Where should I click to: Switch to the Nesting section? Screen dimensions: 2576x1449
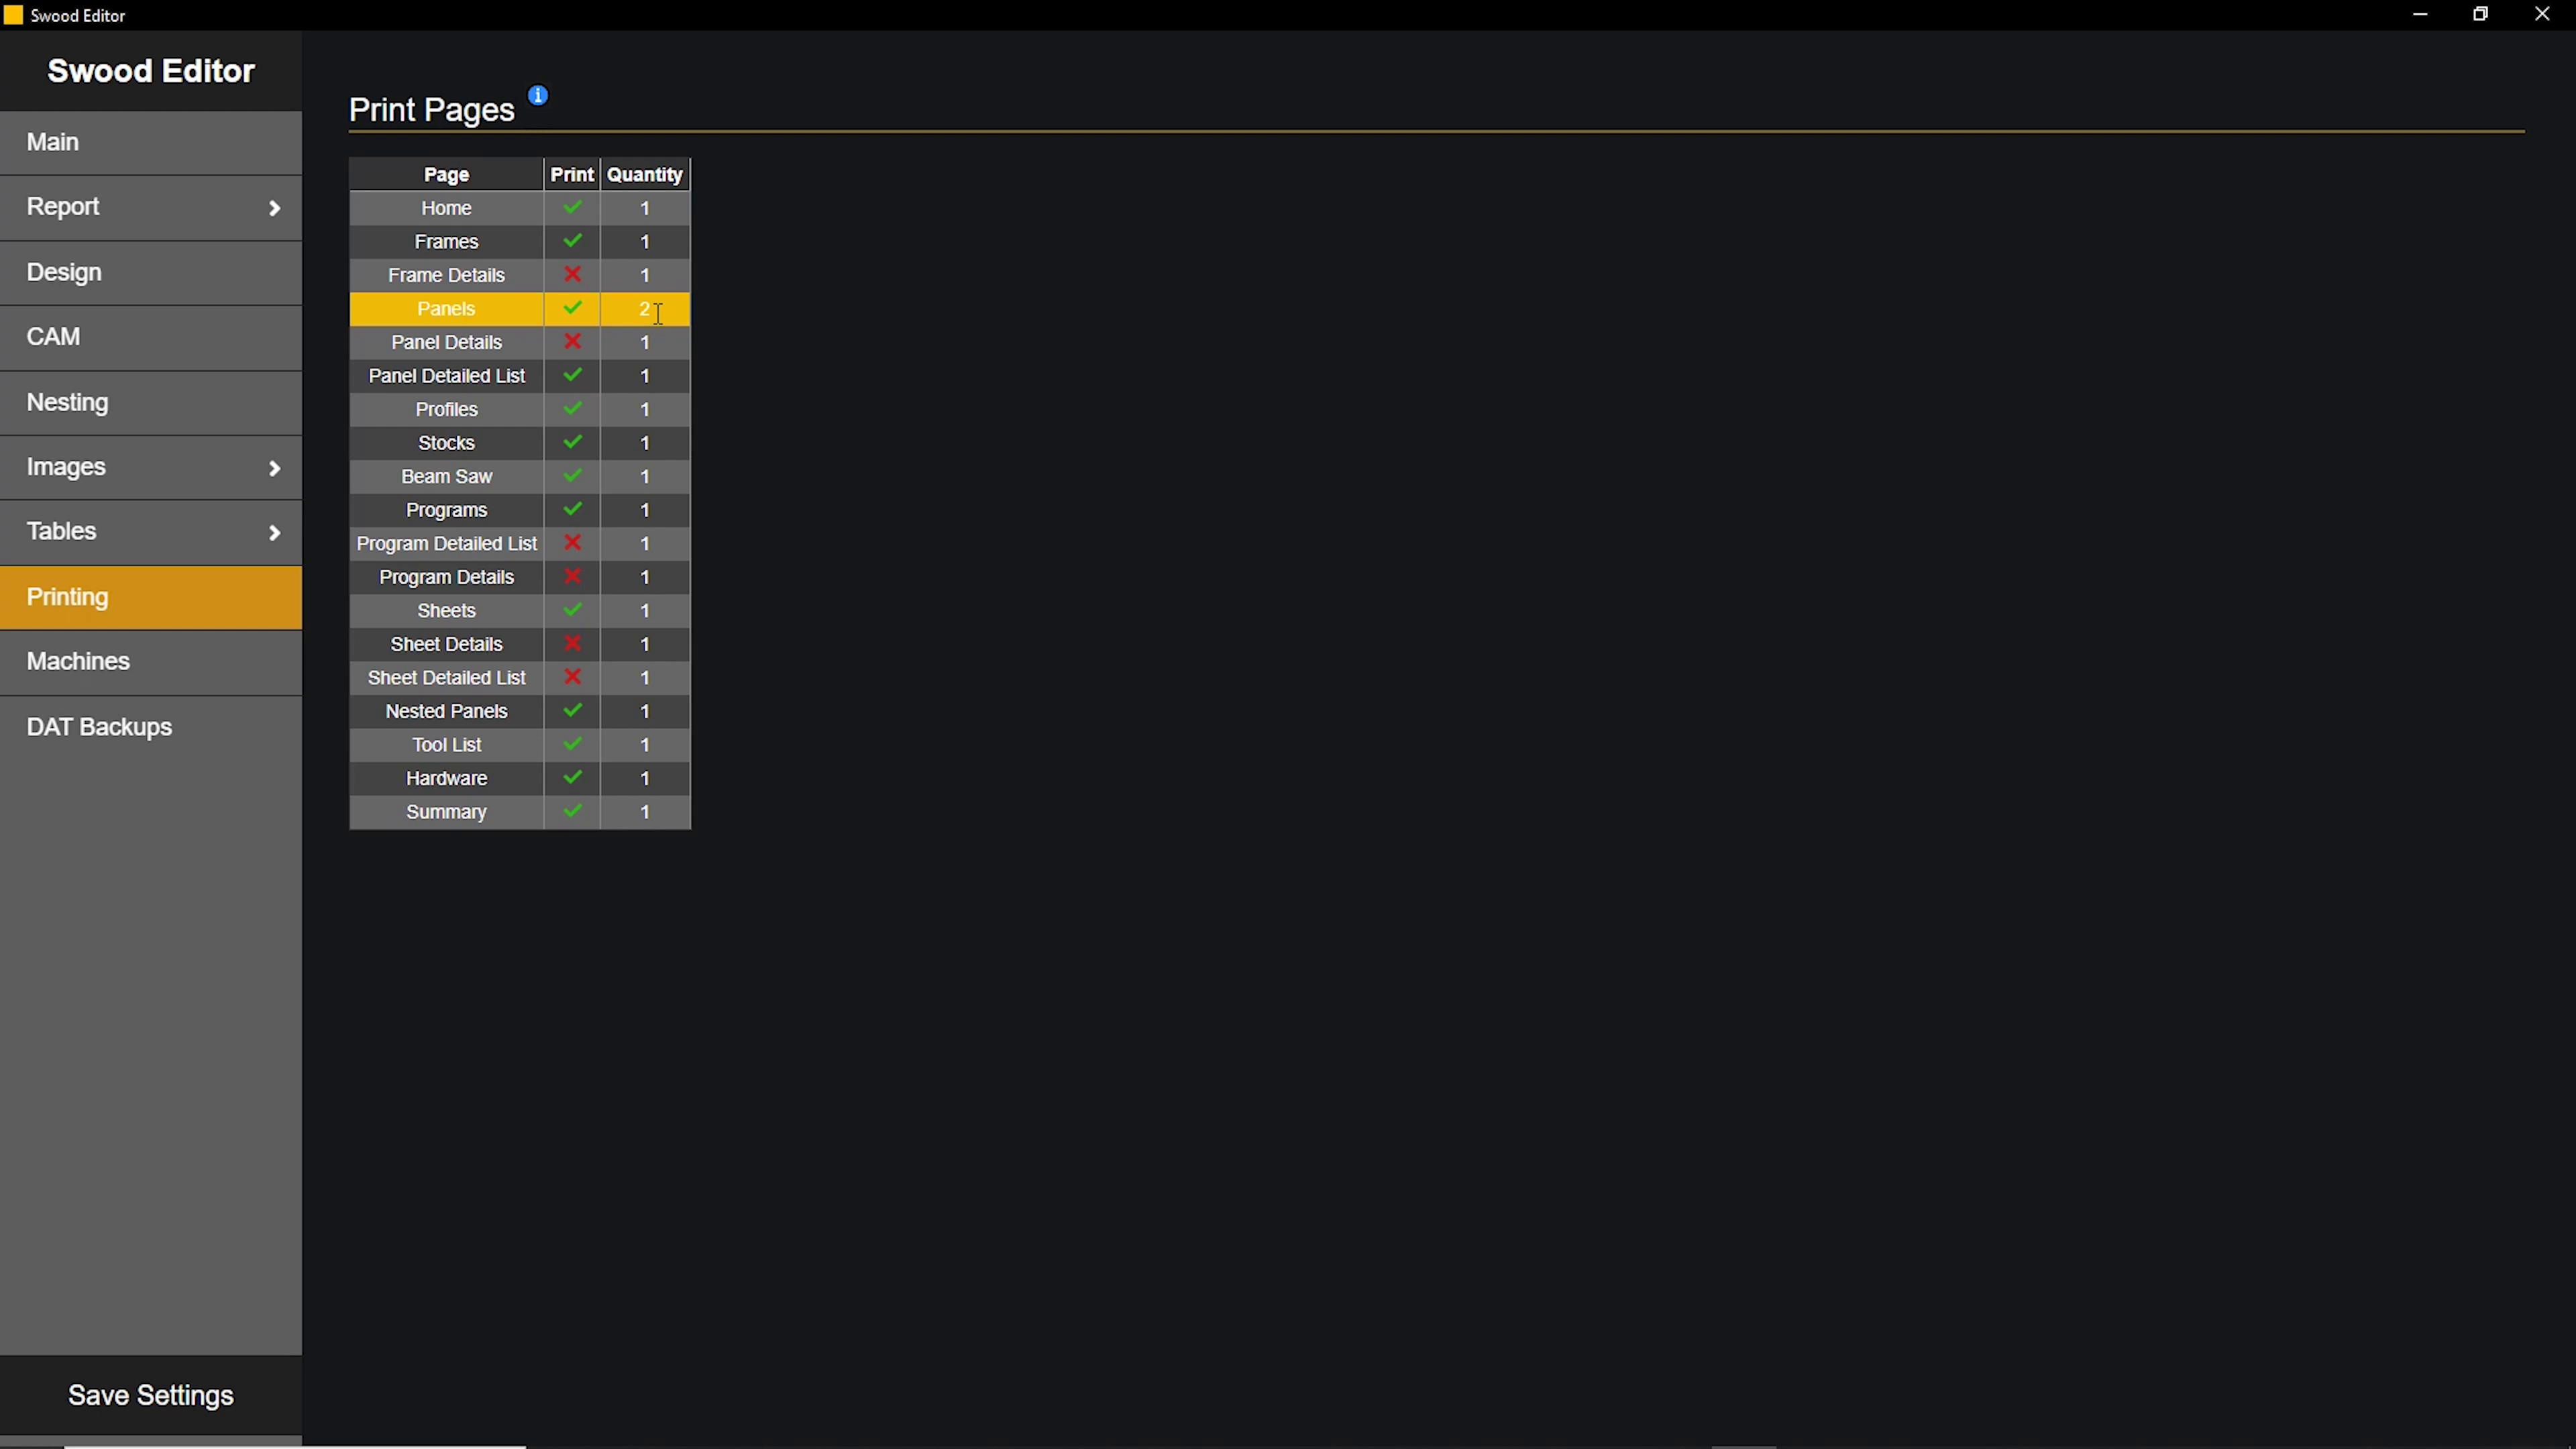pyautogui.click(x=150, y=402)
